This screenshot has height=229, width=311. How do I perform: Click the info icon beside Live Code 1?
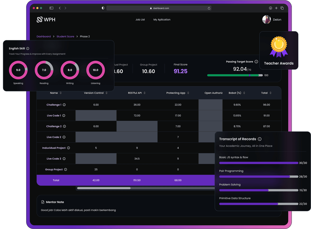click(64, 116)
